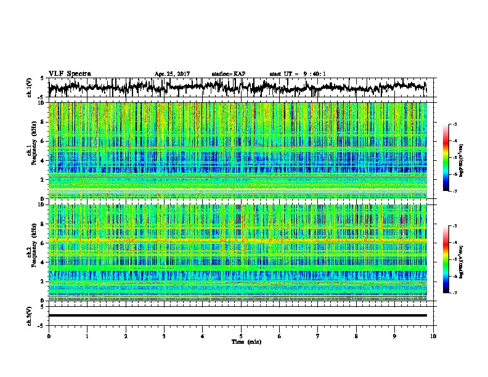Click the 'station=KAP' header text
This screenshot has width=488, height=377.
[229, 74]
